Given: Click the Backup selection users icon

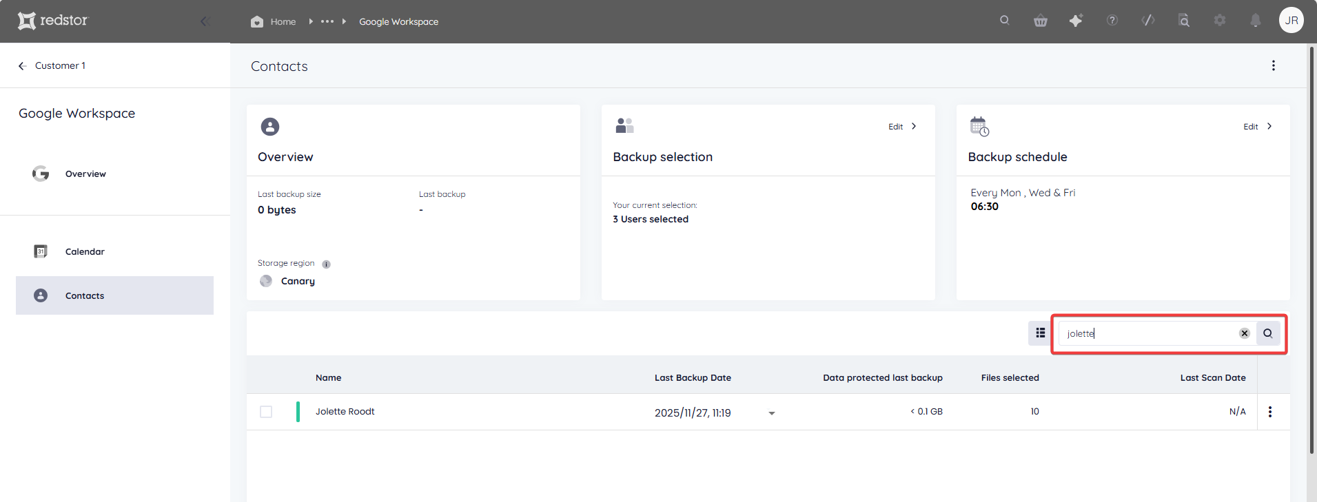Looking at the screenshot, I should 624,125.
